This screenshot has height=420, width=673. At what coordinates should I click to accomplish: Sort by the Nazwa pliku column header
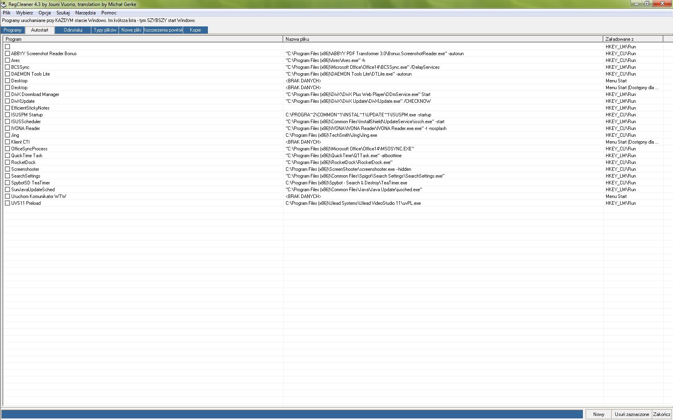pos(443,39)
